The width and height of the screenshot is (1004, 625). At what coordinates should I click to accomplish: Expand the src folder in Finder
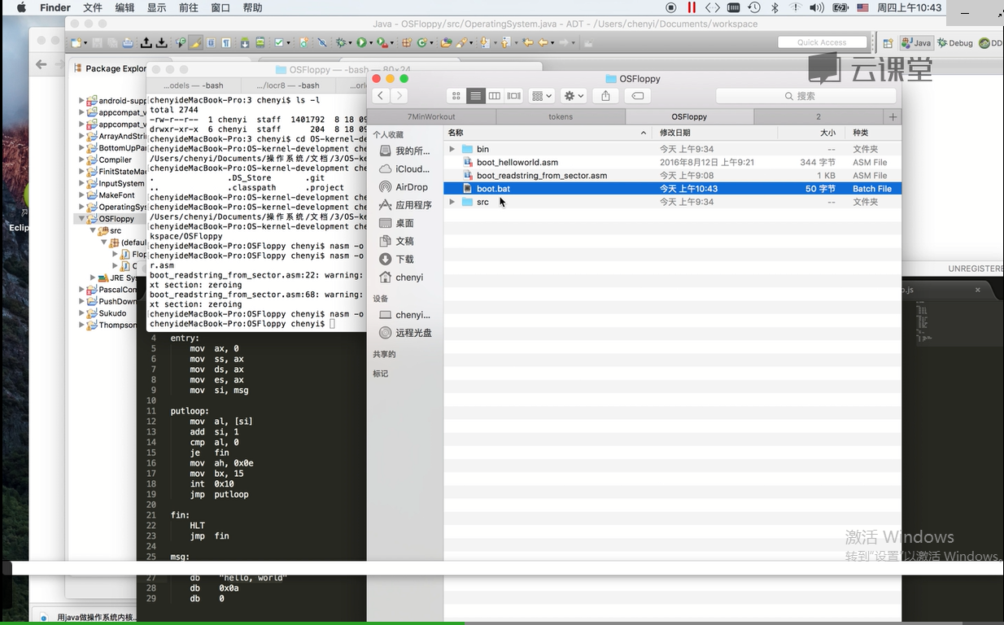[452, 202]
